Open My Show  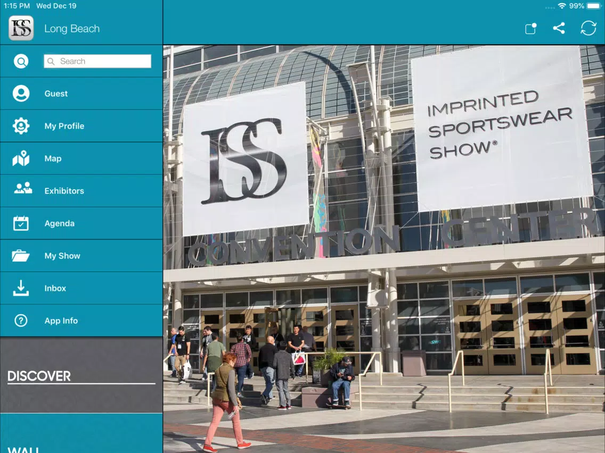(x=81, y=256)
